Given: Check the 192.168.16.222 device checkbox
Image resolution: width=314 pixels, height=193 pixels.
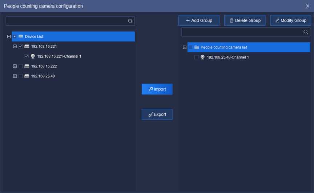Looking at the screenshot, I should point(21,66).
